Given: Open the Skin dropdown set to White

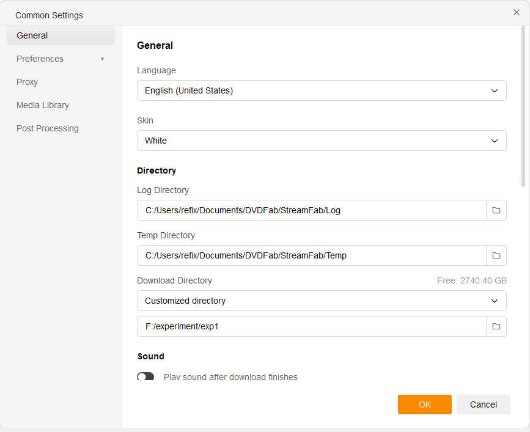Looking at the screenshot, I should [x=322, y=141].
